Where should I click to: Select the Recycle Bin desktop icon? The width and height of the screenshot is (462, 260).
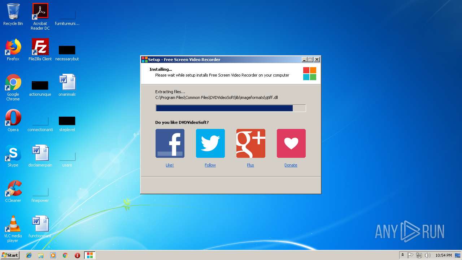point(13,14)
